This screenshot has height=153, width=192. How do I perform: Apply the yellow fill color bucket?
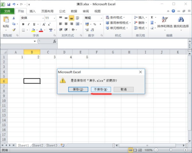click(33, 30)
